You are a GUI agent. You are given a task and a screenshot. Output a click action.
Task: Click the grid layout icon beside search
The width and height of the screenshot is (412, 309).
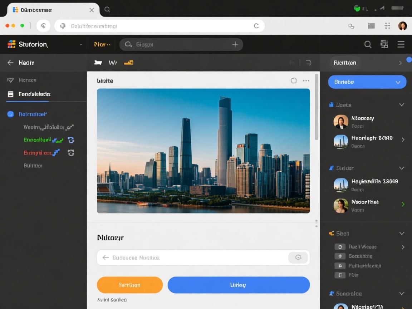tap(384, 44)
